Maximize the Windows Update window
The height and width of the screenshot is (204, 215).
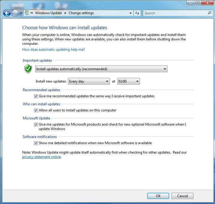(198, 3)
